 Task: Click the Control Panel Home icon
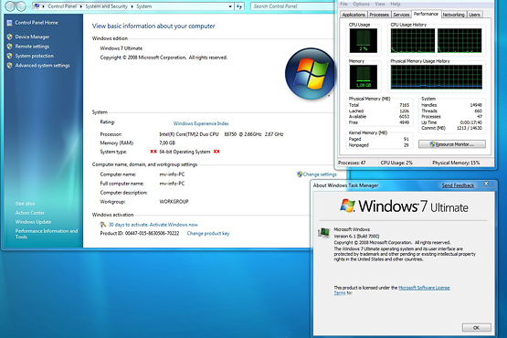(x=9, y=23)
